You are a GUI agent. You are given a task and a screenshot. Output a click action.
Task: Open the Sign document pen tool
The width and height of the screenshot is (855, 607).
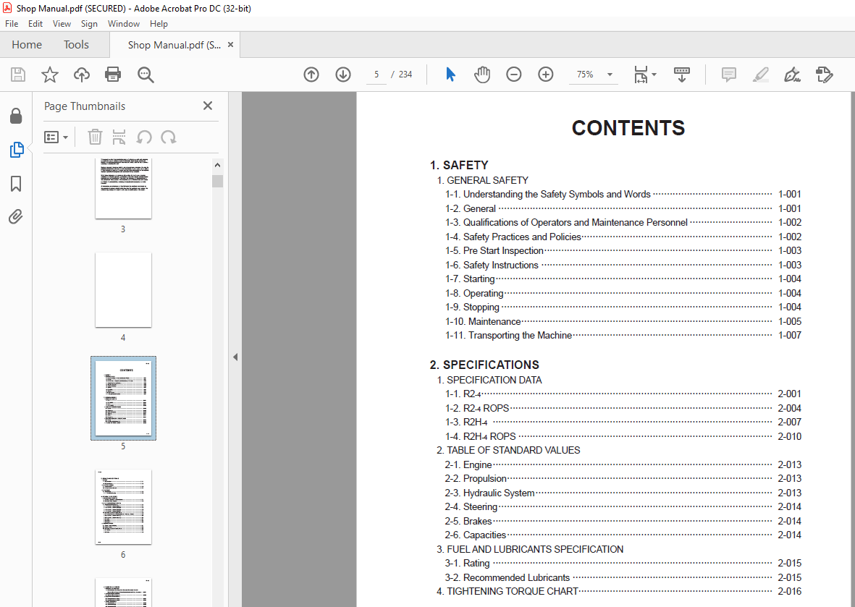[x=792, y=75]
